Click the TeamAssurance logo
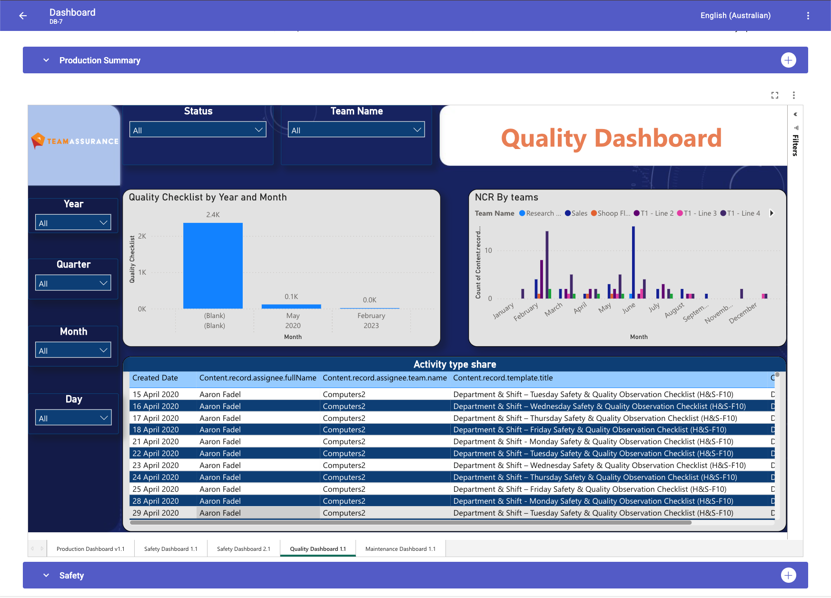Image resolution: width=831 pixels, height=598 pixels. click(x=74, y=141)
